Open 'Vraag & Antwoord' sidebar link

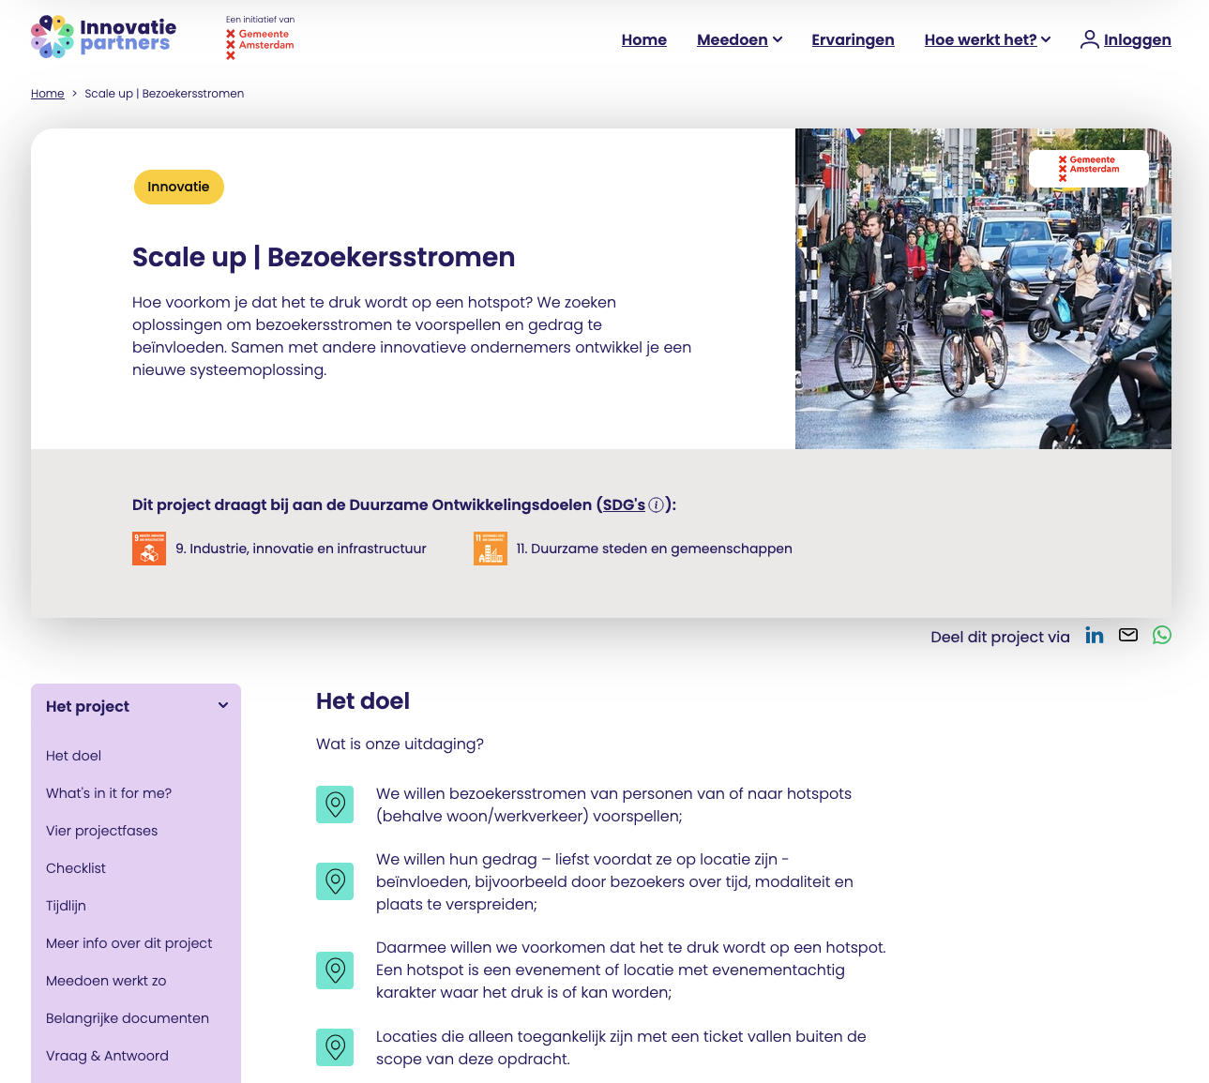pyautogui.click(x=107, y=1056)
